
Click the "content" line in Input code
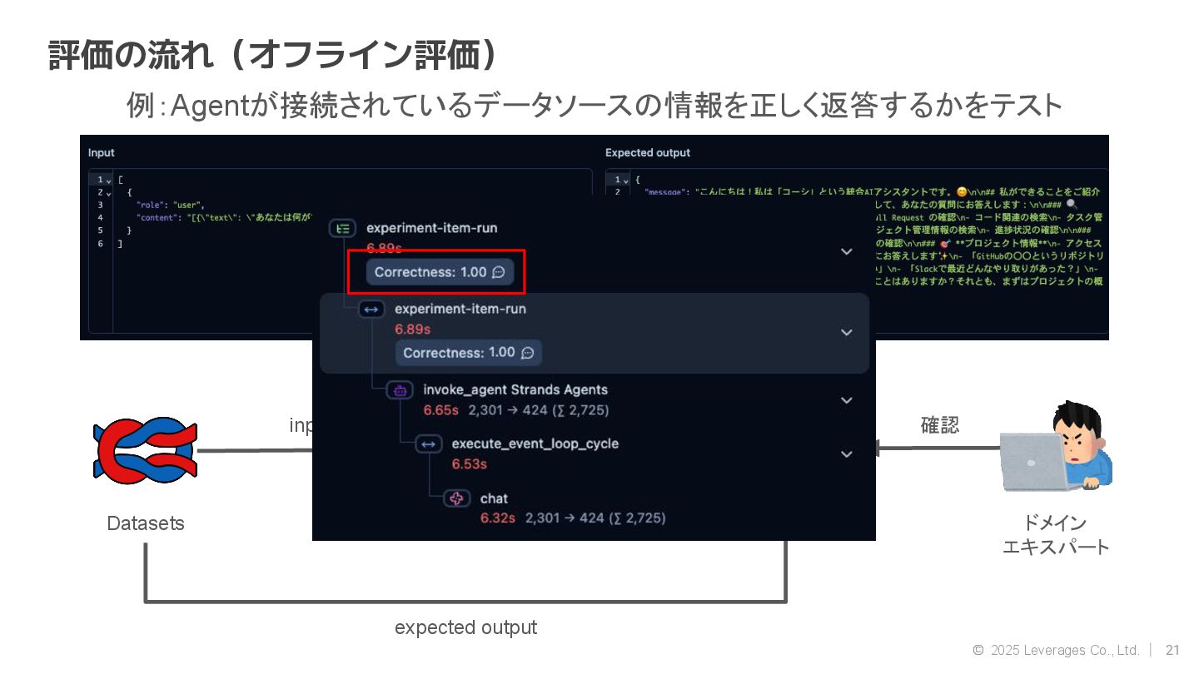coord(225,217)
